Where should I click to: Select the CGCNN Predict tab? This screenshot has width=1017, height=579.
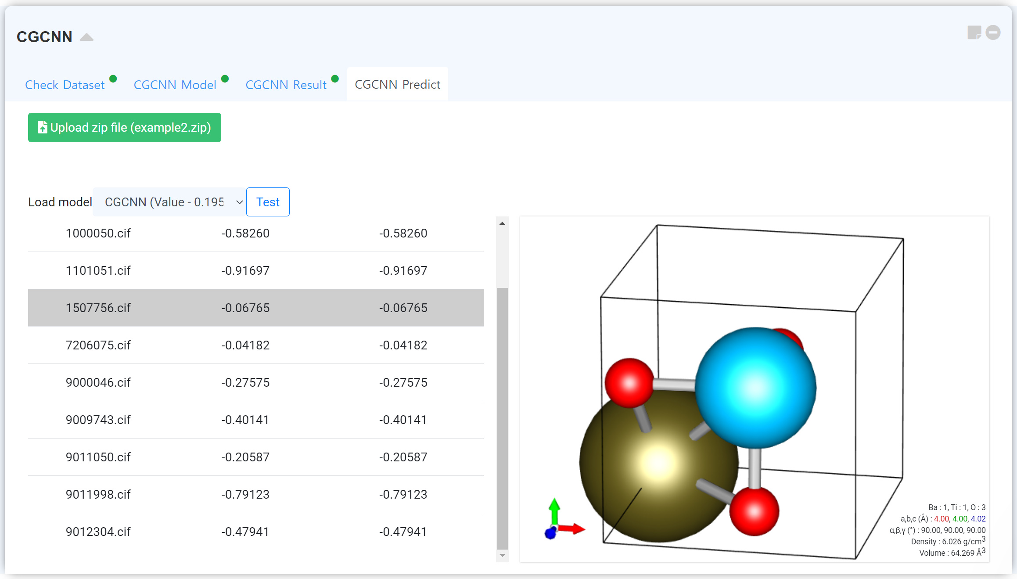point(397,84)
